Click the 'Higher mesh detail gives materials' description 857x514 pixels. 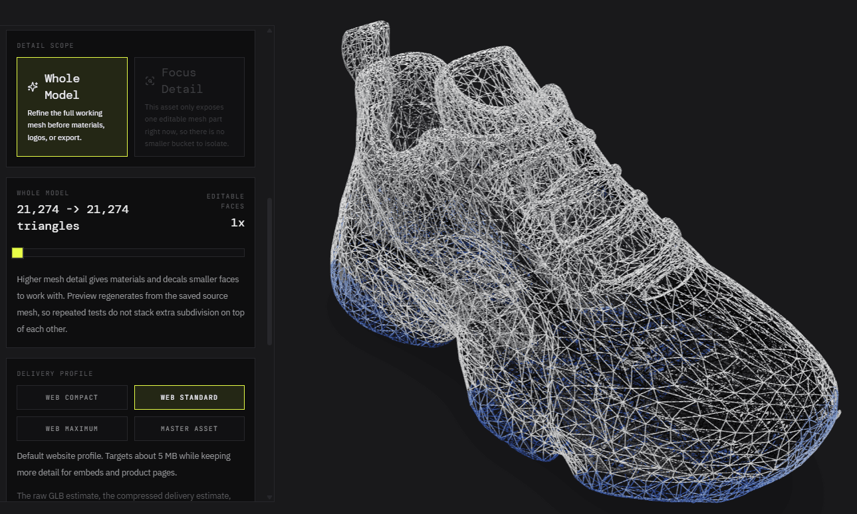[131, 303]
